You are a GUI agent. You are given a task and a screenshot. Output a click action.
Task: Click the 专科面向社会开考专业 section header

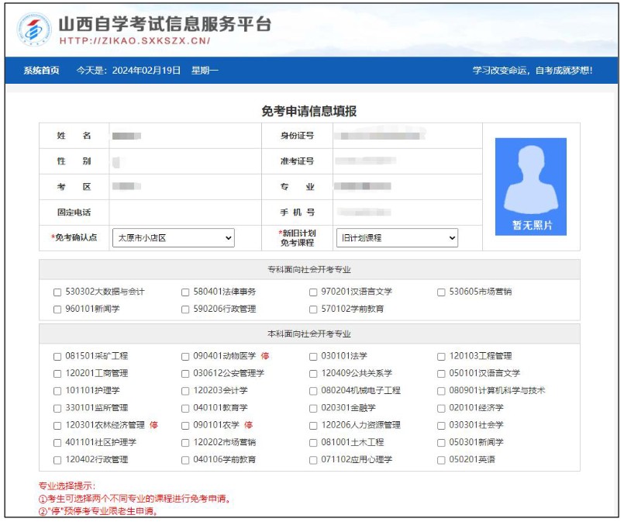309,270
